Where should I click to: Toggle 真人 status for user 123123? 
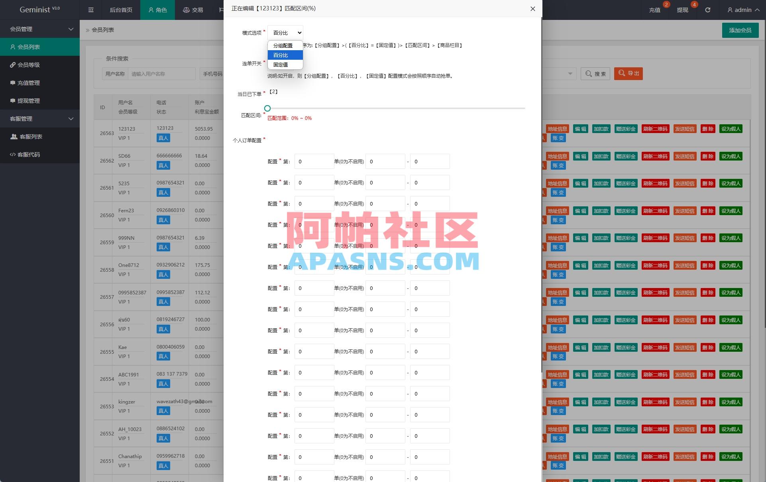(163, 138)
